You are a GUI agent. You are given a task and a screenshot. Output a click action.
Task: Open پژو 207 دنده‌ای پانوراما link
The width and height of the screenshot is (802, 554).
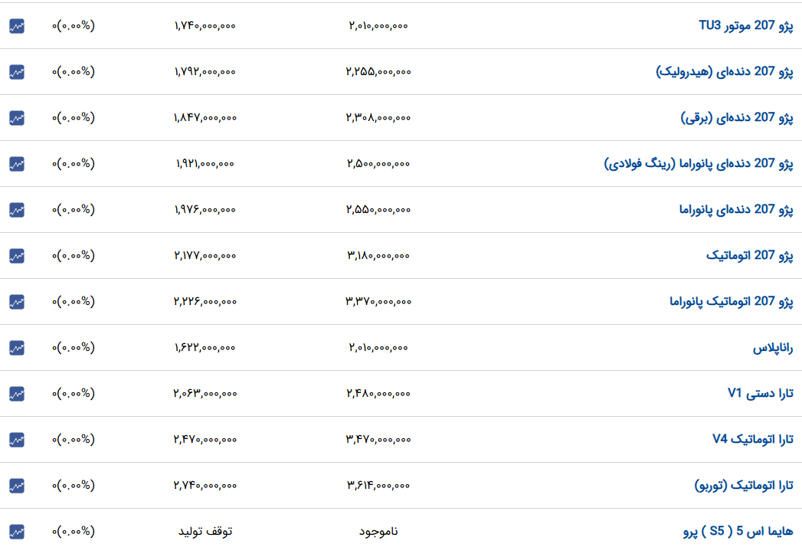tap(736, 209)
